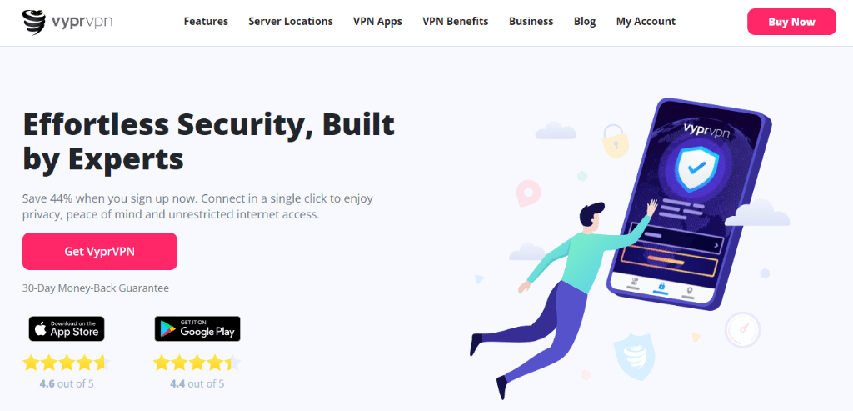Screen dimensions: 853x411
Task: Open the VPN Apps menu
Action: [377, 21]
